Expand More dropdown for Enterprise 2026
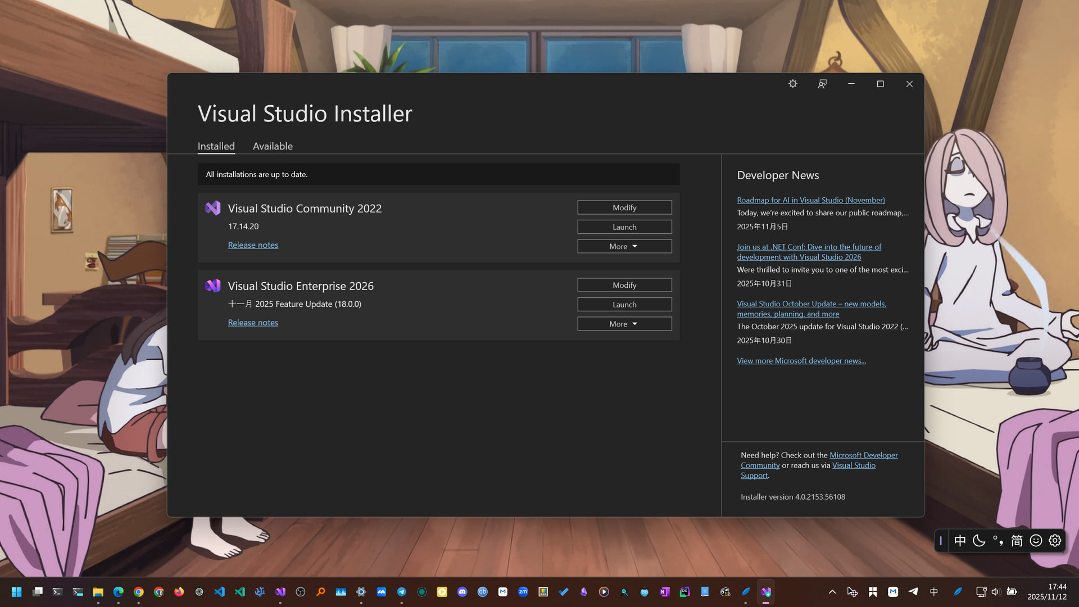 click(x=624, y=324)
